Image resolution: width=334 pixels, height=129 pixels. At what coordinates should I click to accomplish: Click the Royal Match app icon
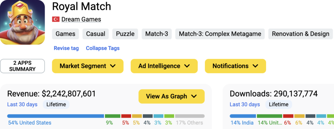[x=23, y=22]
